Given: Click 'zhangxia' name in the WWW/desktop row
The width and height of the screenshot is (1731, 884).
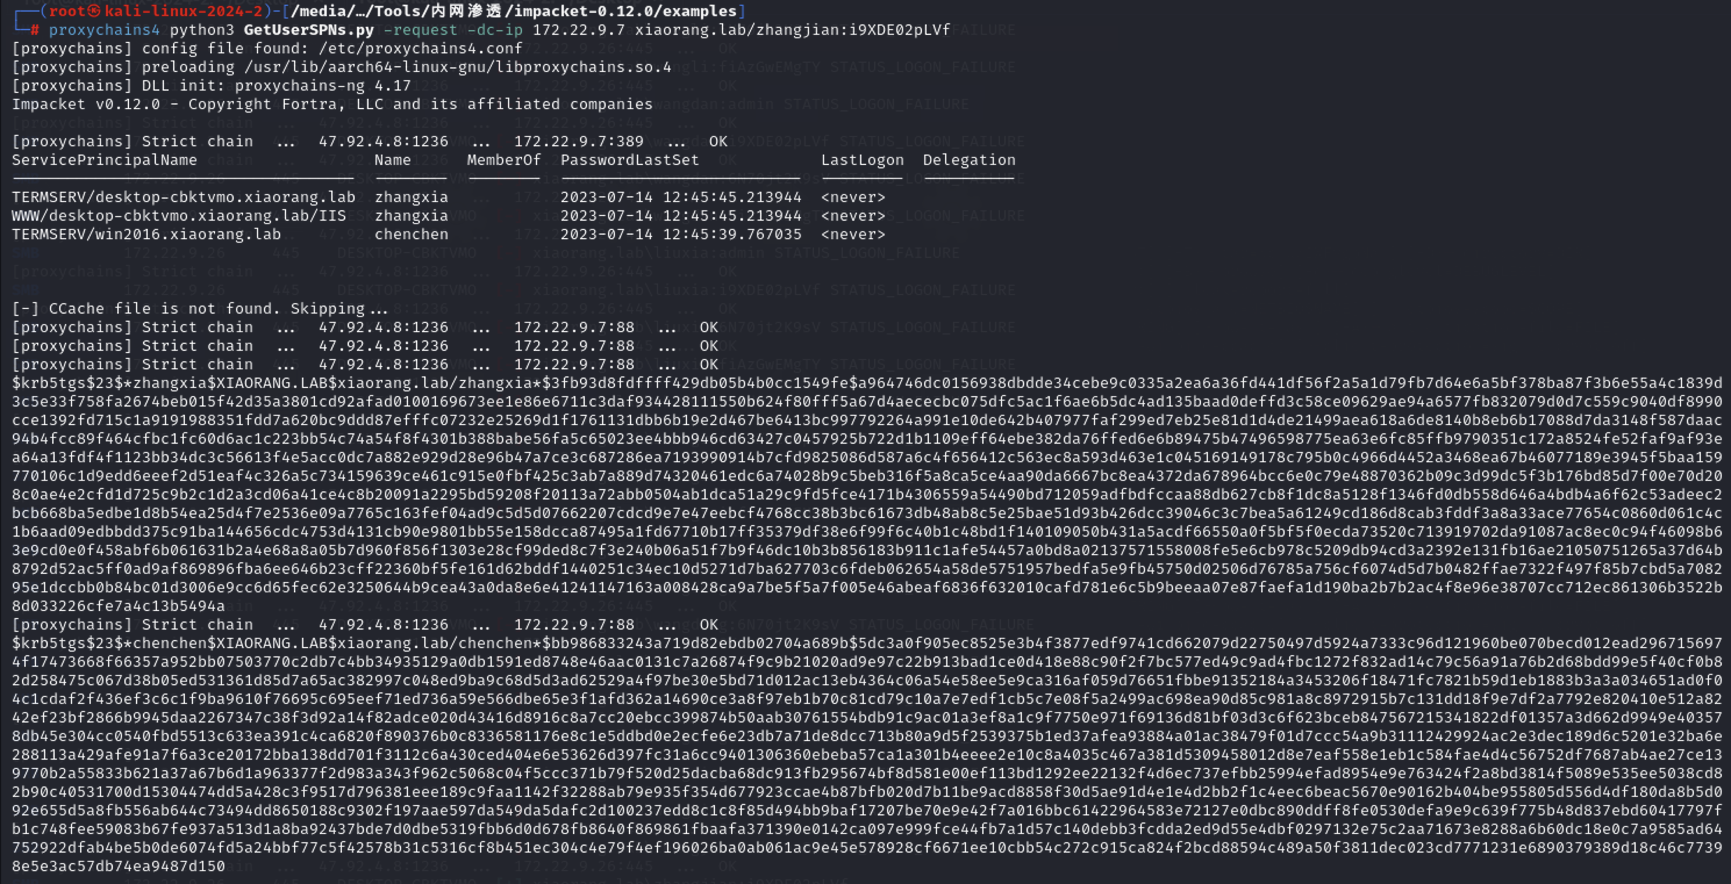Looking at the screenshot, I should coord(412,216).
